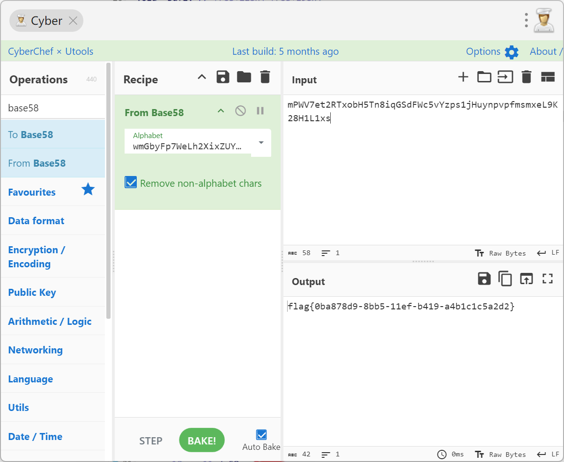Copy the output to clipboard
The width and height of the screenshot is (564, 462).
point(505,279)
